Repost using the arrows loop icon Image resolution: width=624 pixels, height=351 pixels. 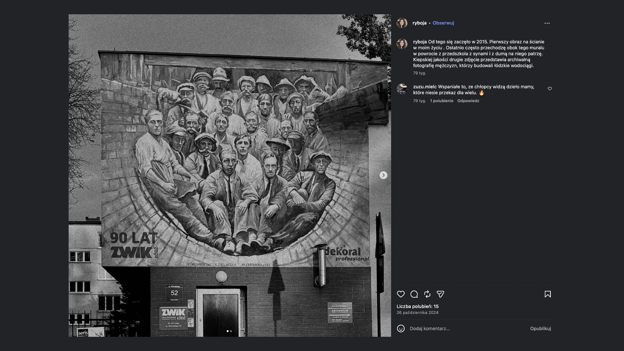point(427,294)
